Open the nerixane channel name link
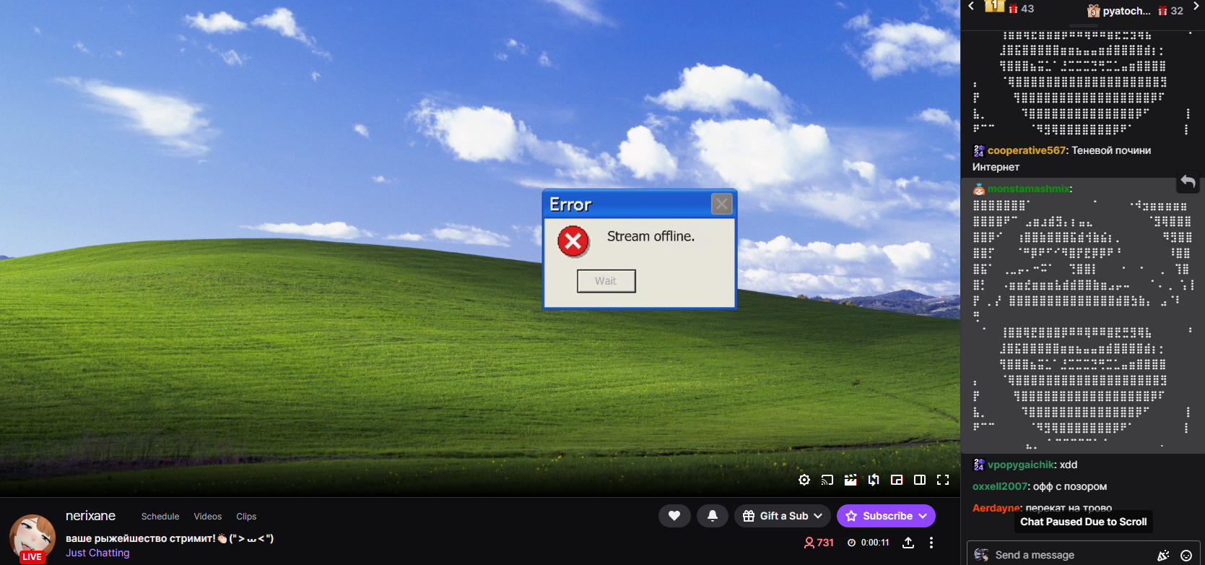The width and height of the screenshot is (1205, 565). [90, 516]
